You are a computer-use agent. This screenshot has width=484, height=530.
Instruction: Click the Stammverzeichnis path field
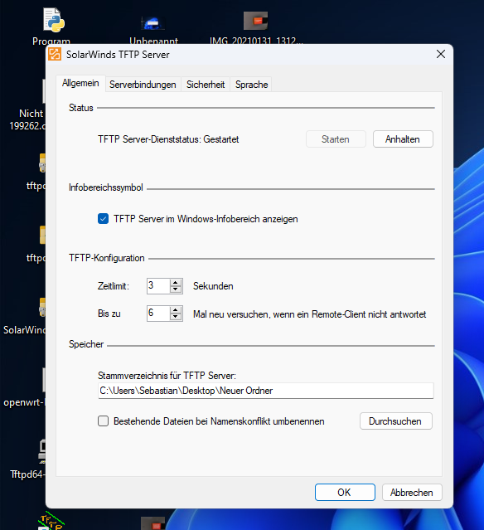[x=266, y=391]
